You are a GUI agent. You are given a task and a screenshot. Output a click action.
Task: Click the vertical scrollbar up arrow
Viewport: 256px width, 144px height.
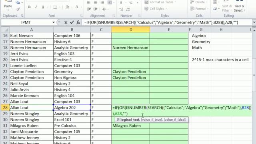254,30
